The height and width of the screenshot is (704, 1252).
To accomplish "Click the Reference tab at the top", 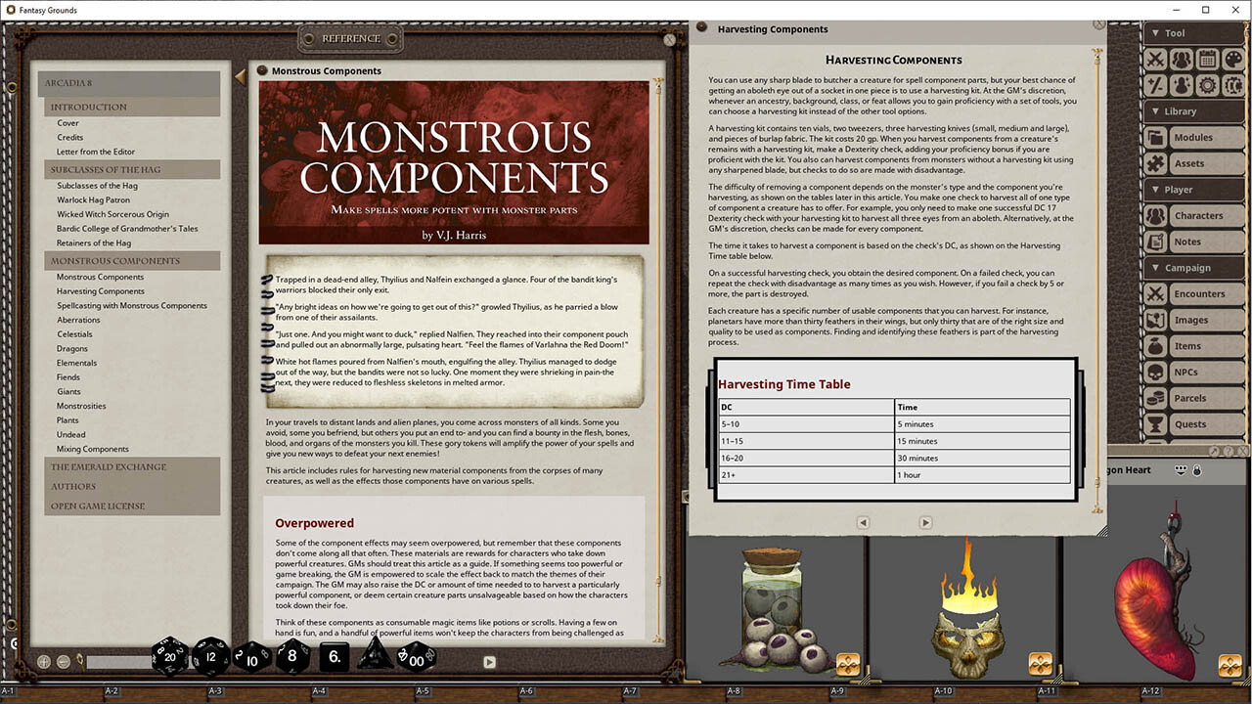I will click(x=350, y=37).
